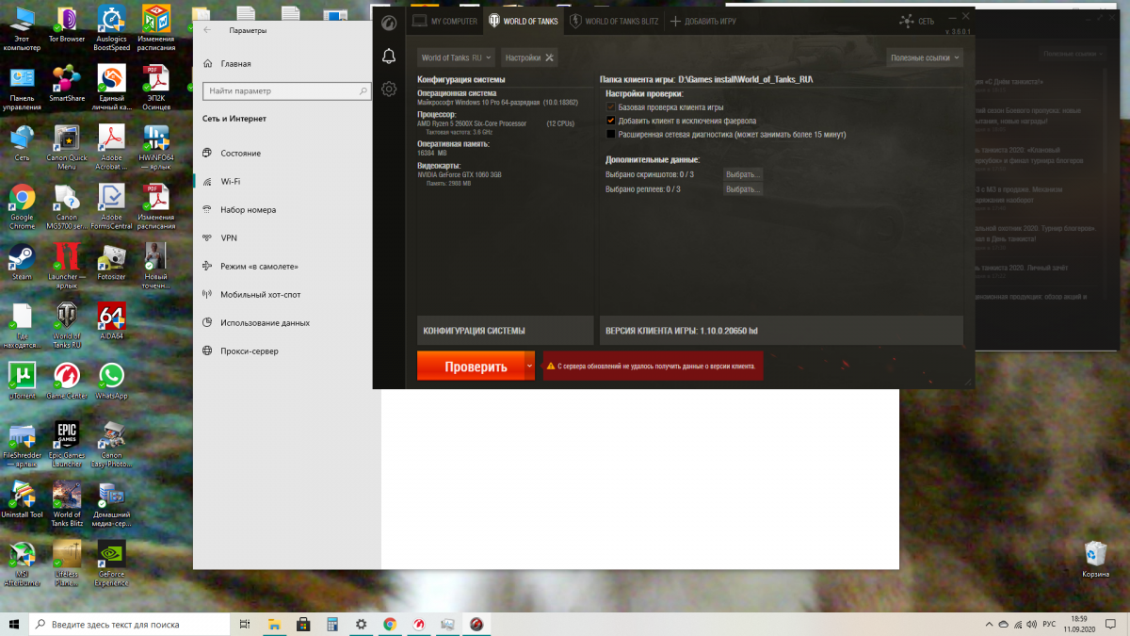Click the КОНФИГУРАЦИЯ СИСТЕМЫ panel header
This screenshot has width=1130, height=636.
(506, 331)
